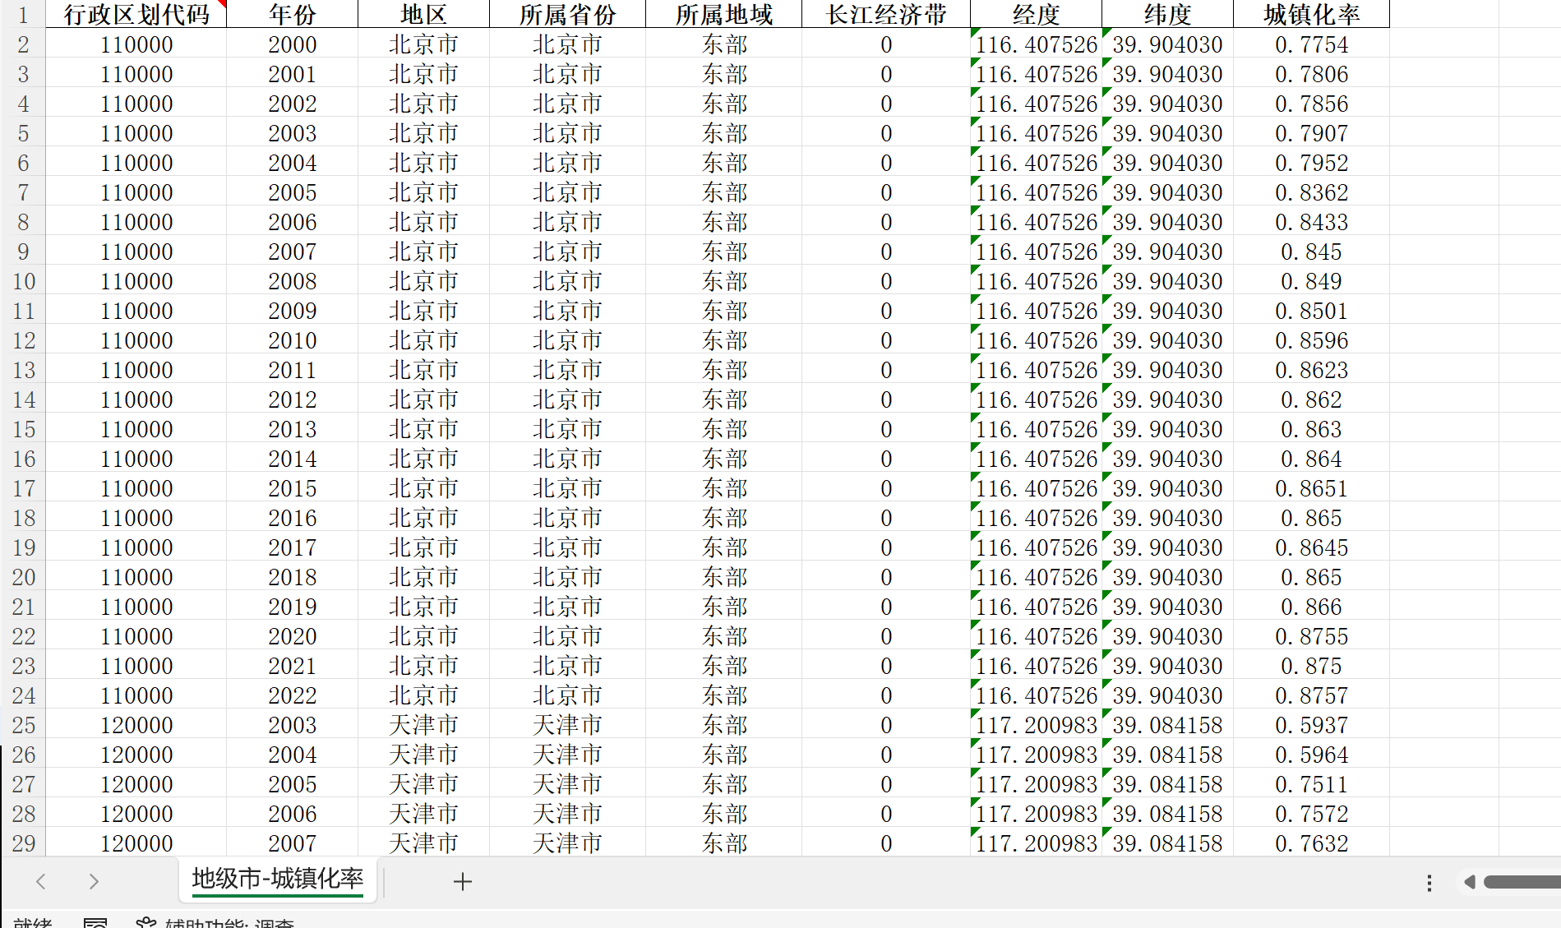Click the 长江经济带 value 0 in row 10

pyautogui.click(x=886, y=281)
